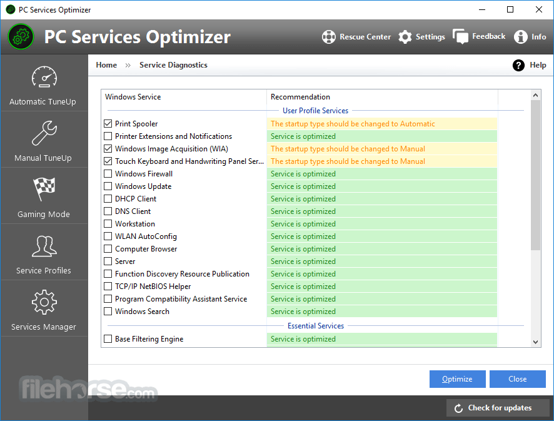554x421 pixels.
Task: Select the DNS Client service name
Action: coord(133,211)
